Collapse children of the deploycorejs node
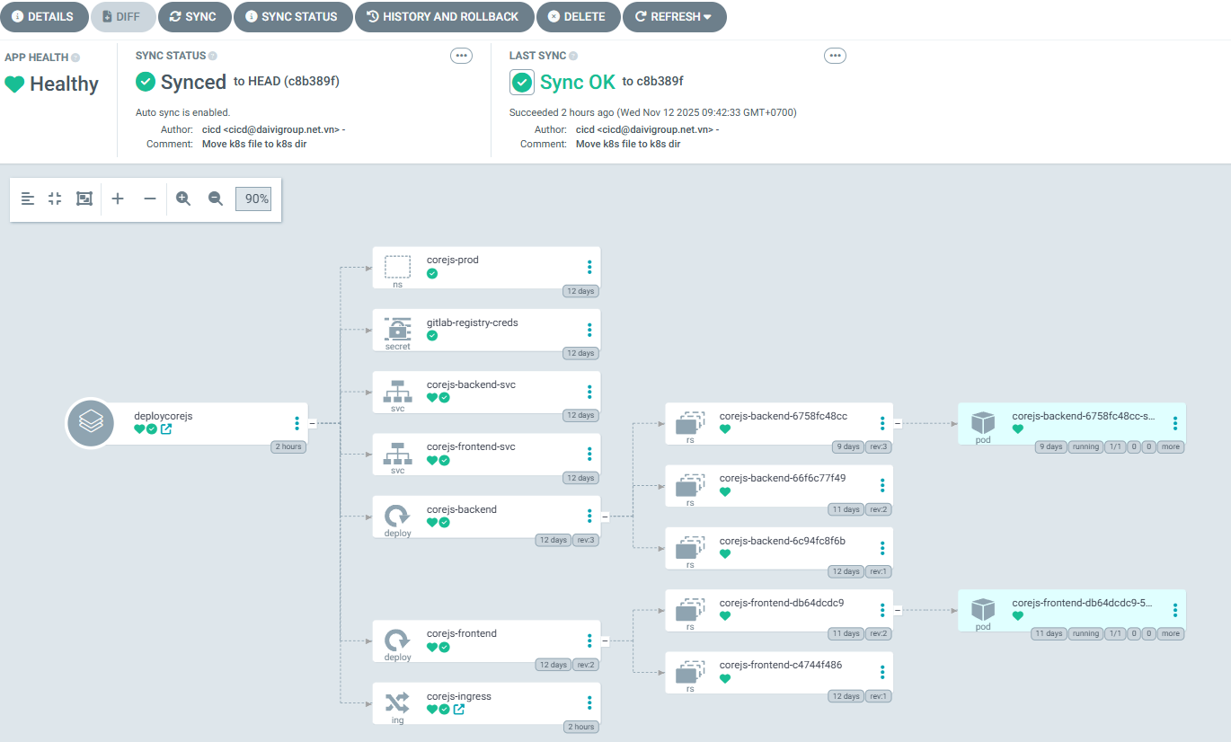The height and width of the screenshot is (742, 1231). click(x=312, y=423)
